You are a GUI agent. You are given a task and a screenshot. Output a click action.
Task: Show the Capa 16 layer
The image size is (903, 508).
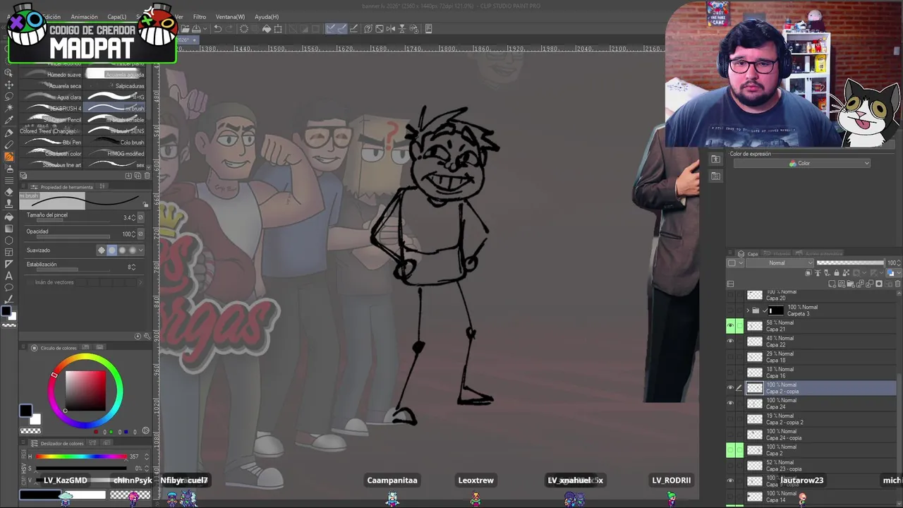(x=731, y=372)
